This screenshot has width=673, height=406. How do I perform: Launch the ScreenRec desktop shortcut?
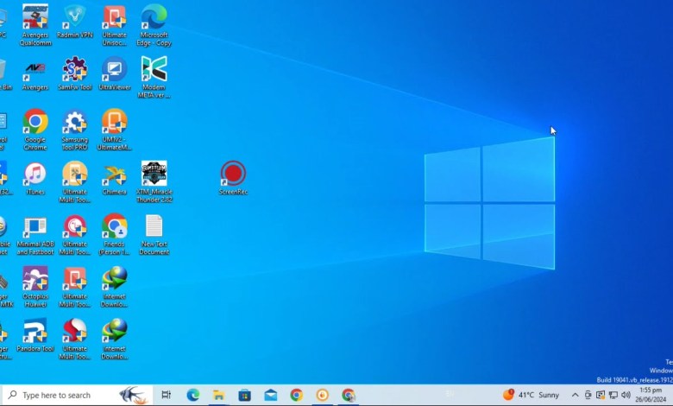pyautogui.click(x=232, y=174)
